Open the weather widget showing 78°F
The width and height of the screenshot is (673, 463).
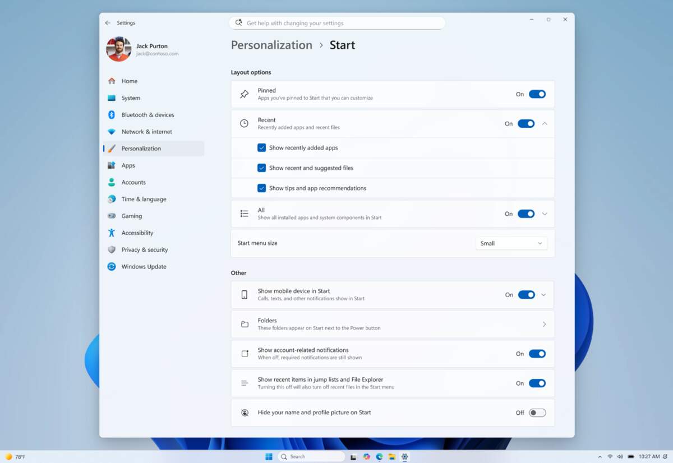tap(15, 457)
